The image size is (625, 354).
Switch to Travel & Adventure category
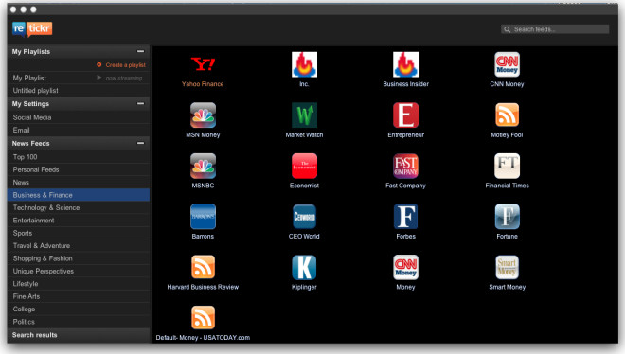(x=79, y=246)
